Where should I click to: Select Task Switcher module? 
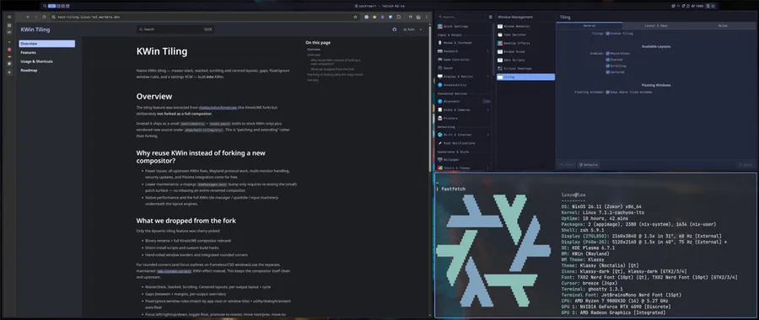525,35
